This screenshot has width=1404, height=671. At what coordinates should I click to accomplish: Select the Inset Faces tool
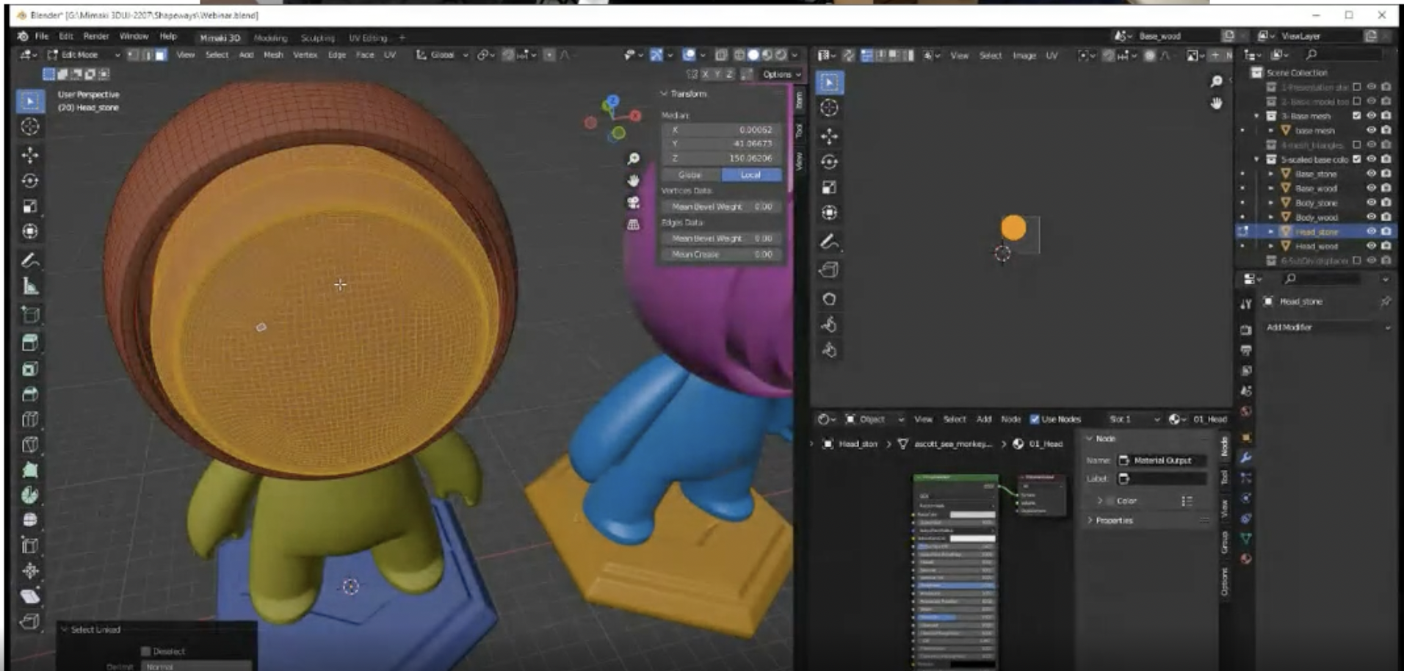coord(30,369)
